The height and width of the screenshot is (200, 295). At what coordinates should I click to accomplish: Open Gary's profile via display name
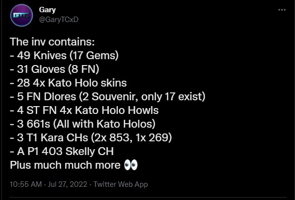tap(47, 9)
